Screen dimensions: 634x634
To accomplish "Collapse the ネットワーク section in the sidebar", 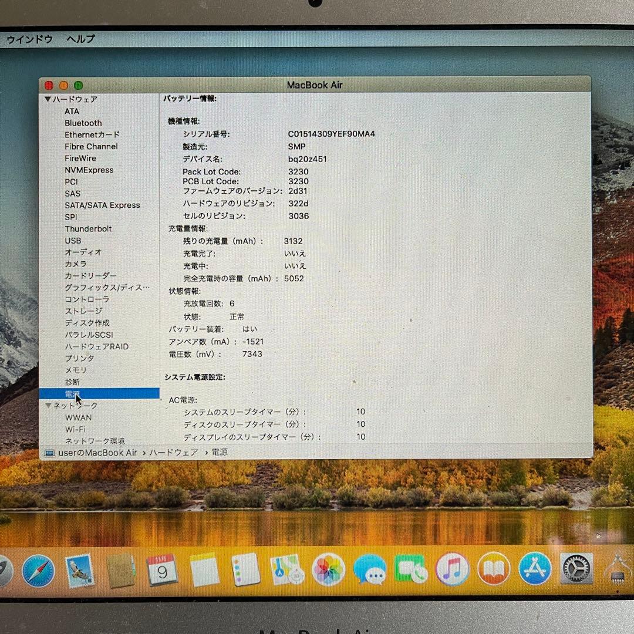I will (48, 405).
